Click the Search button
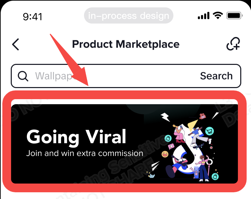The width and height of the screenshot is (251, 199). (x=216, y=76)
